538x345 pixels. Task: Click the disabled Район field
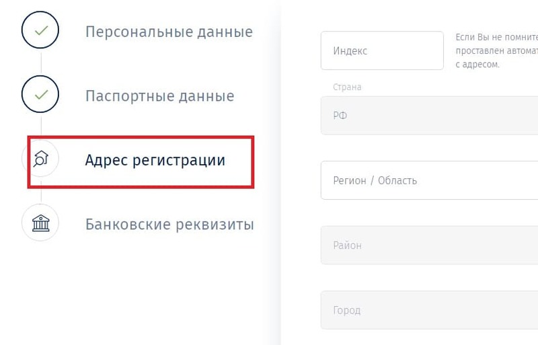click(x=430, y=245)
